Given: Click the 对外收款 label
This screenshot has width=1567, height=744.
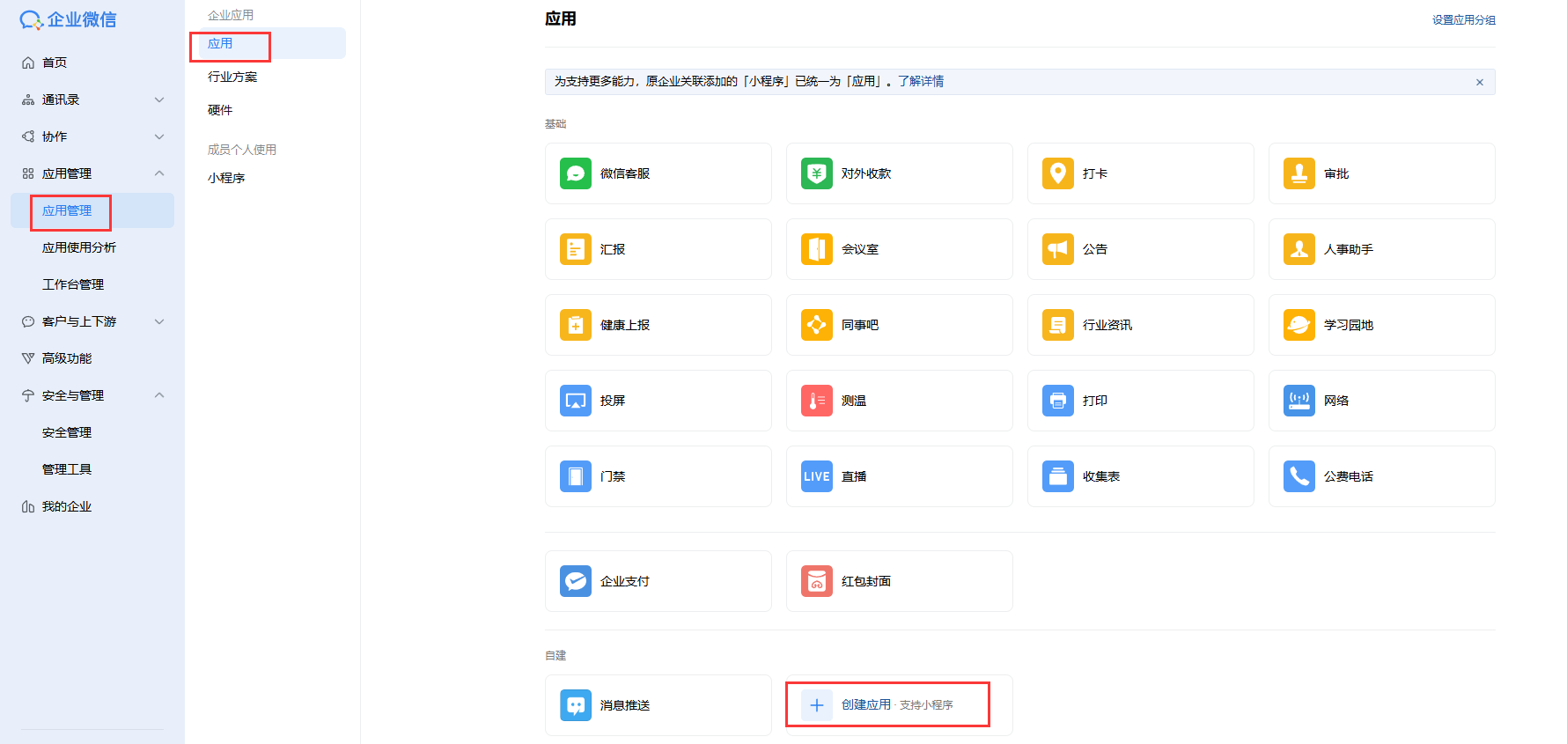Looking at the screenshot, I should coord(866,173).
